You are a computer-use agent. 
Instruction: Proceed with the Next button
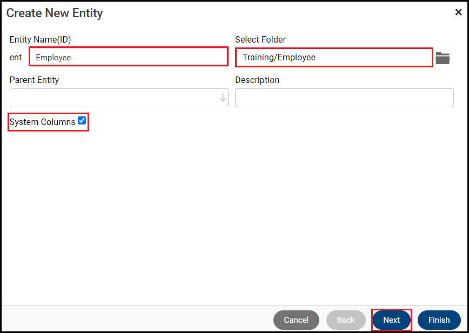pos(392,320)
